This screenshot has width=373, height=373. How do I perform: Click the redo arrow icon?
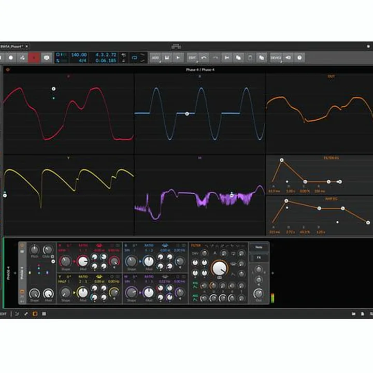coord(215,58)
